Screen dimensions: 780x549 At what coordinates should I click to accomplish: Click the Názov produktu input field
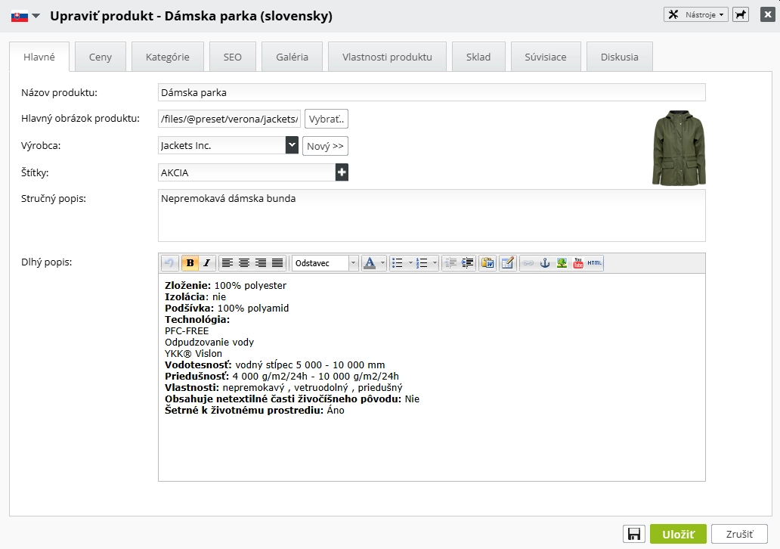(432, 92)
